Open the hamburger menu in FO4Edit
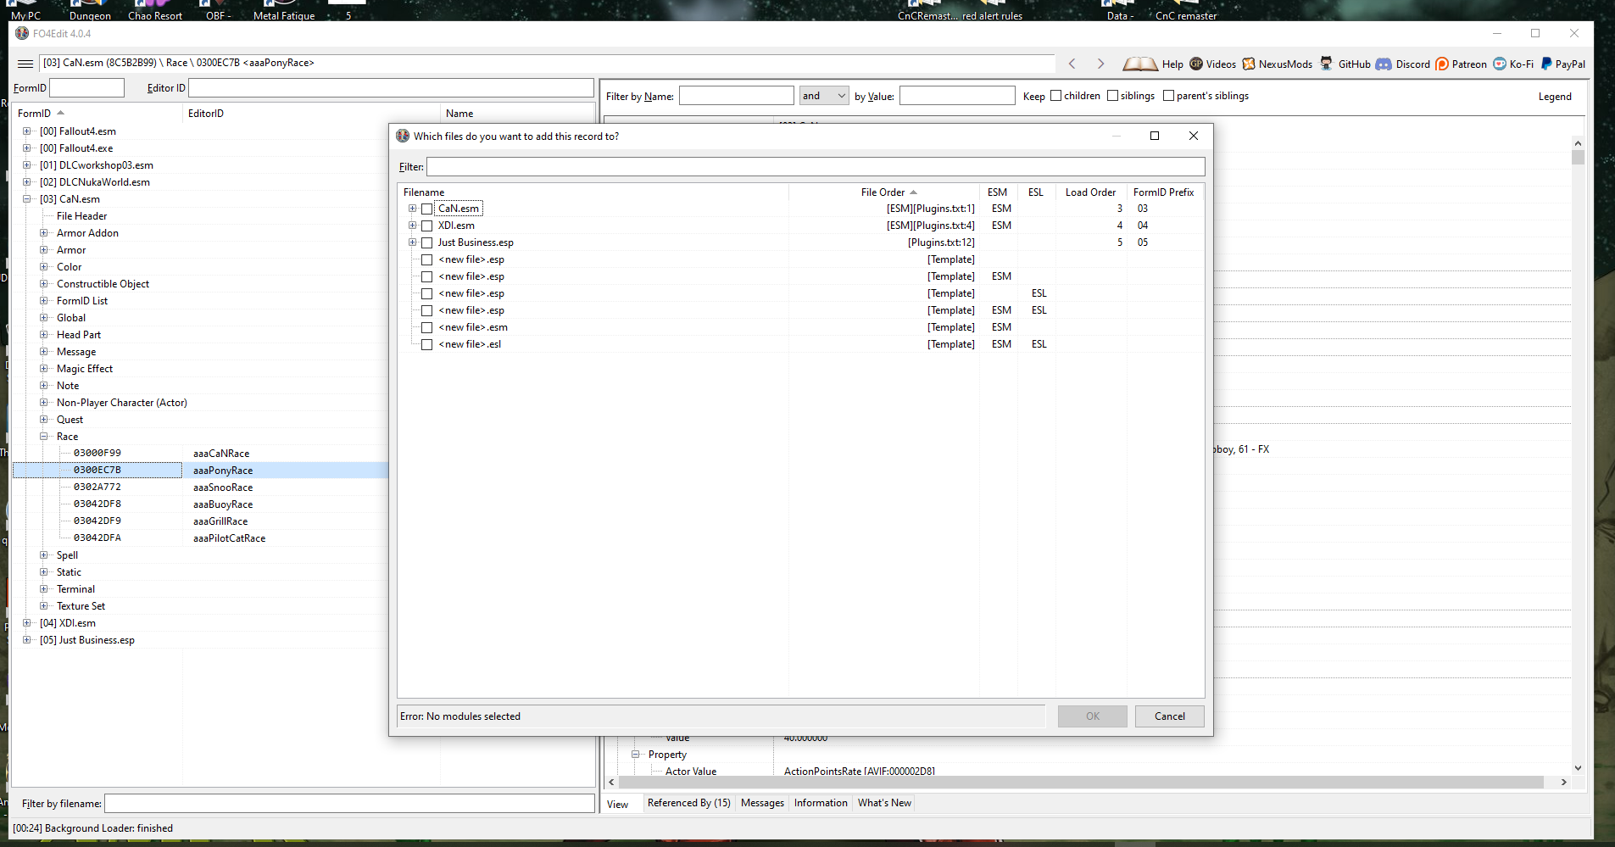1615x847 pixels. 25,64
